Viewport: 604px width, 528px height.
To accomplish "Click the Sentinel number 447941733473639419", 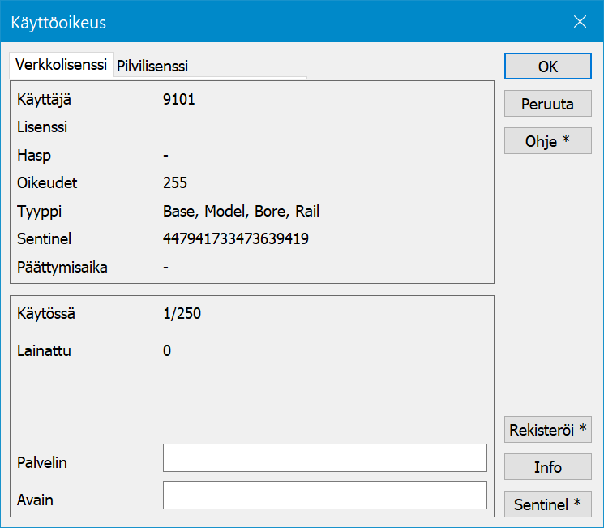I will pyautogui.click(x=235, y=238).
